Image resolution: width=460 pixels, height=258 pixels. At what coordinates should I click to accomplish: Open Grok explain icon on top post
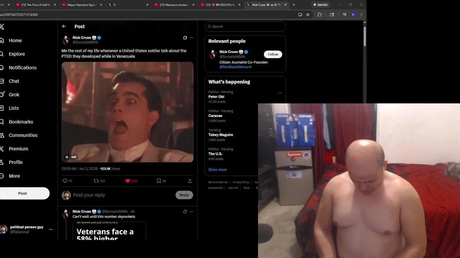185,38
